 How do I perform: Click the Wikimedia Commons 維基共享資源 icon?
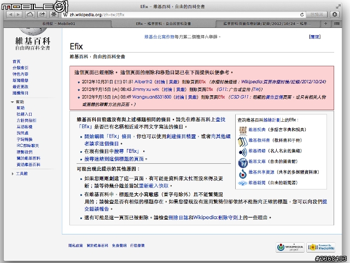pos(243,174)
